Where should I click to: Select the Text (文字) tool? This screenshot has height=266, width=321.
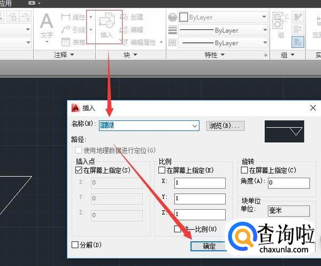tap(47, 26)
